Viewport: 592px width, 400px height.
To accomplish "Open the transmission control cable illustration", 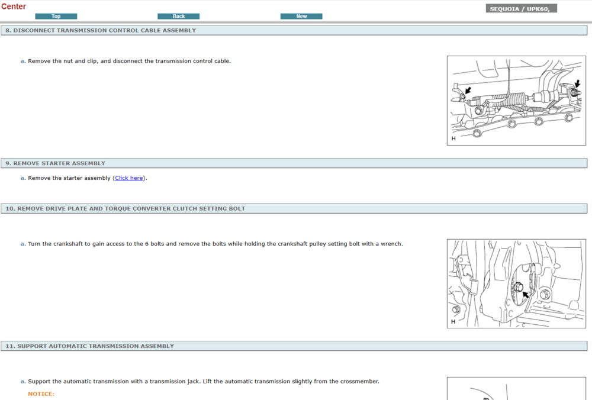I will [516, 101].
